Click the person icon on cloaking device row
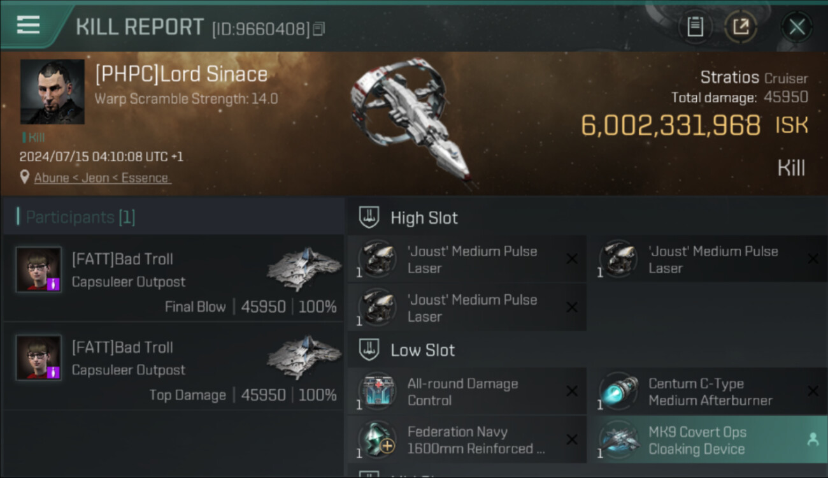 click(813, 439)
